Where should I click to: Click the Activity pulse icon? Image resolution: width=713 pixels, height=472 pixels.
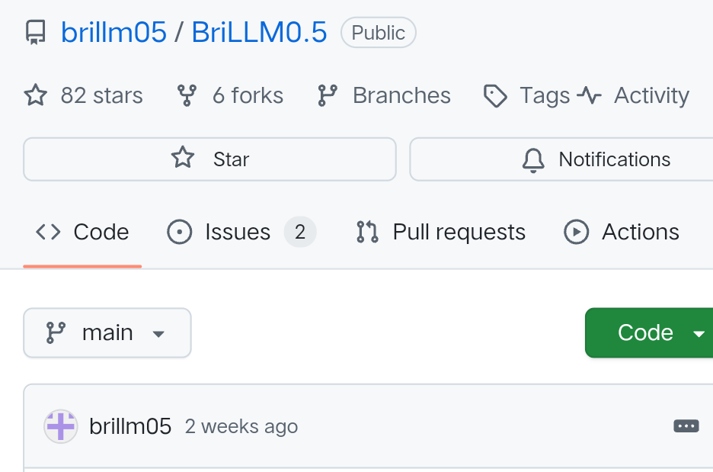[590, 96]
